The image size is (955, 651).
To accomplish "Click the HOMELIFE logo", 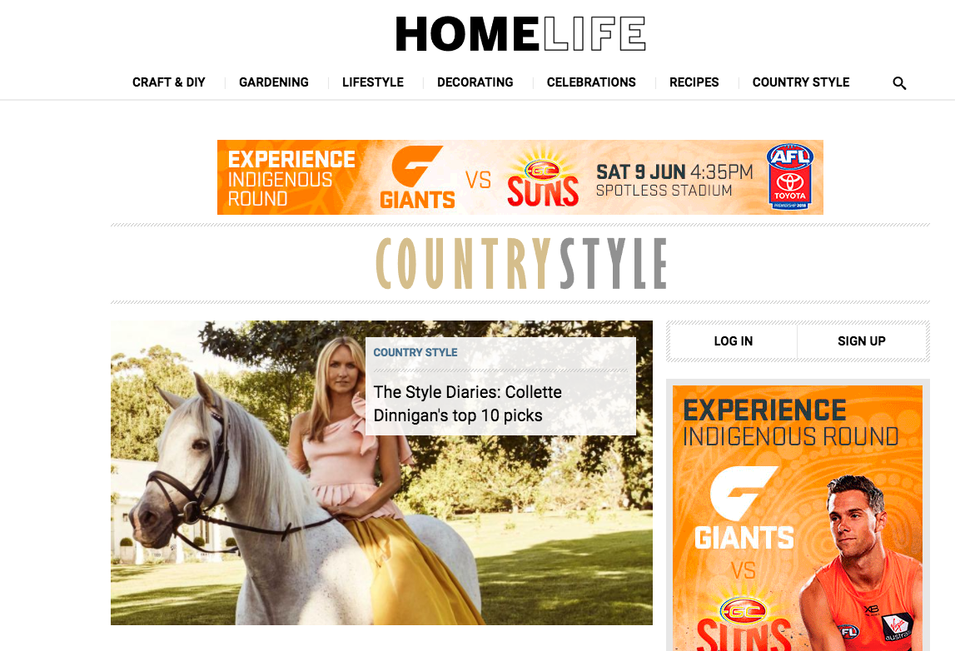I will [x=520, y=34].
